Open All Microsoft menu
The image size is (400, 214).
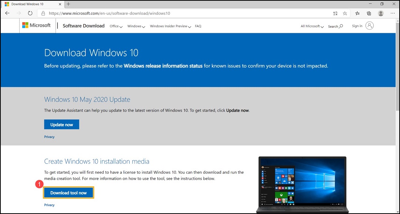(x=312, y=26)
